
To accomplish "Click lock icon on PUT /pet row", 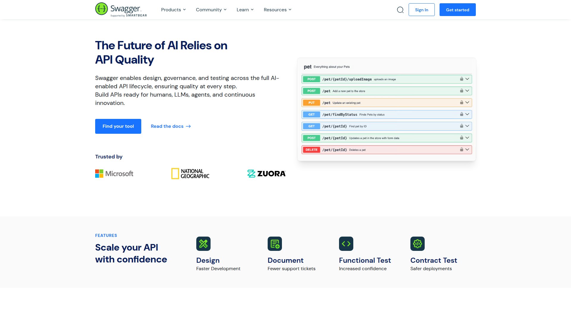I will click(462, 103).
